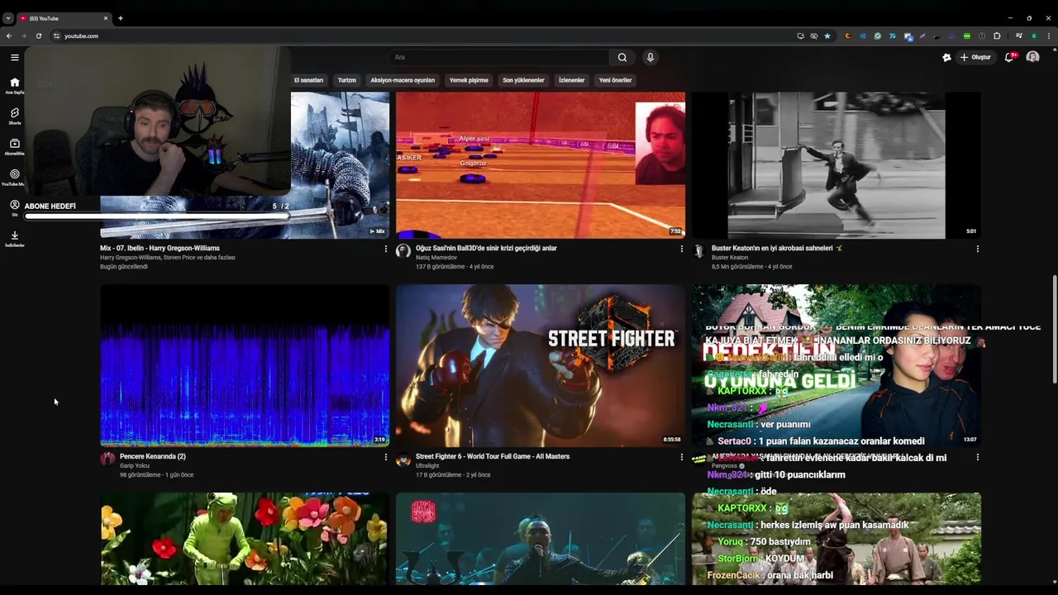Screen dimensions: 1058x595
Task: Open the Street Fighter 6 thumbnail
Action: coord(541,365)
